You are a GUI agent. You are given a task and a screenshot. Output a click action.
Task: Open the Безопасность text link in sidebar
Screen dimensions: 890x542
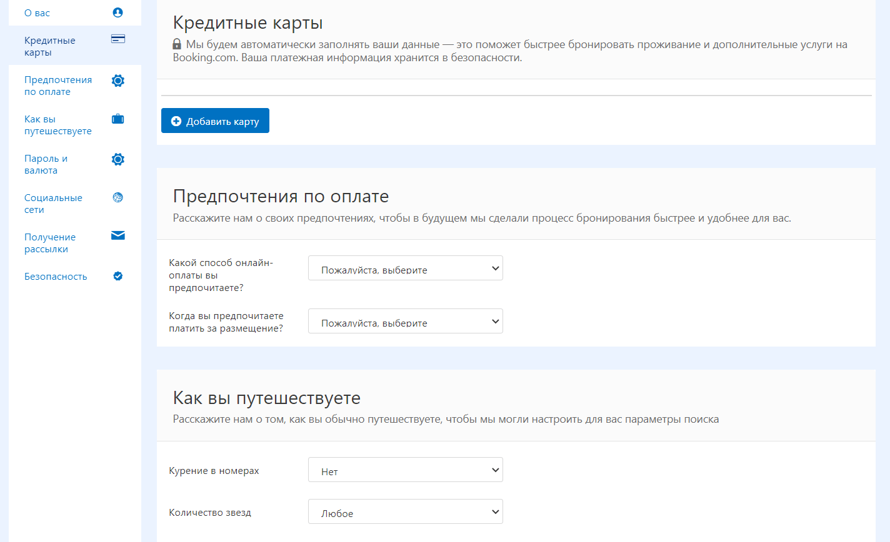point(56,277)
